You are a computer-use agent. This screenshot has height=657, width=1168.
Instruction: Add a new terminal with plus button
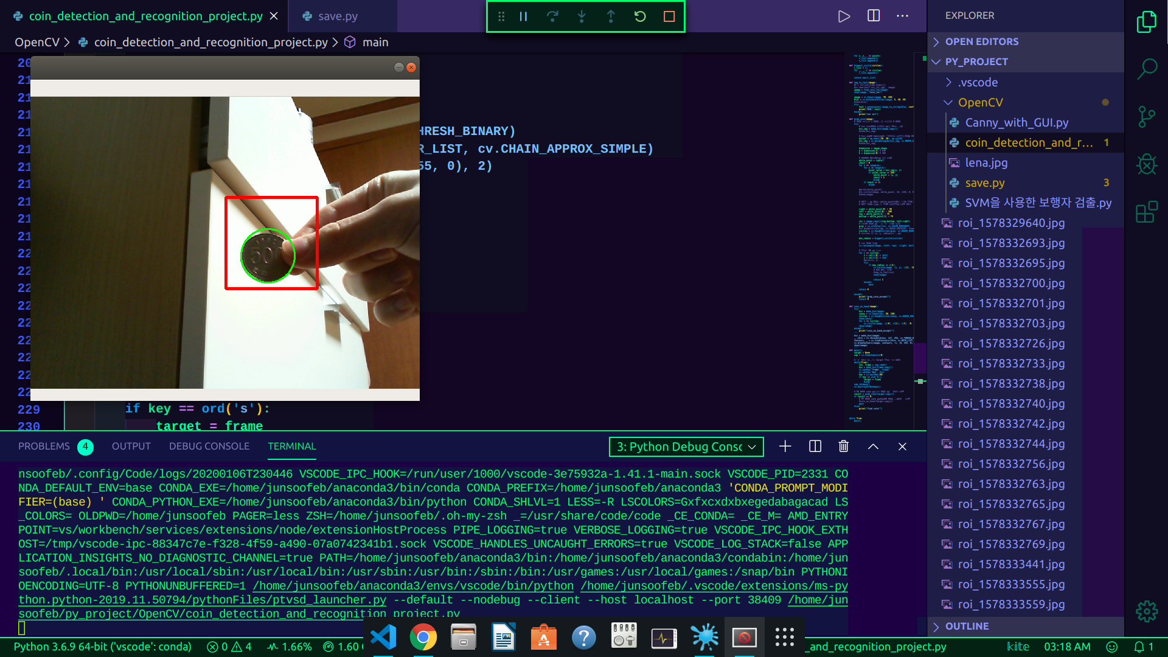coord(785,446)
